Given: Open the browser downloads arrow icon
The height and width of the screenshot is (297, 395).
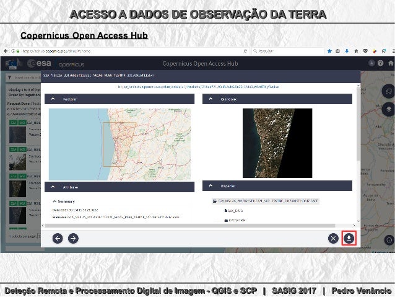Looking at the screenshot, I should 347,51.
